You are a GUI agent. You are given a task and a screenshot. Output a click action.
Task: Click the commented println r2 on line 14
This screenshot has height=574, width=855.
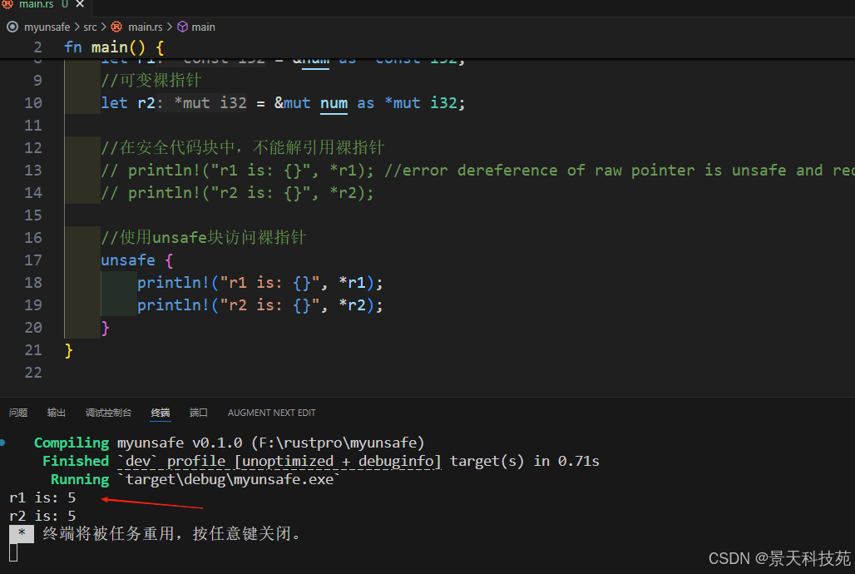pyautogui.click(x=237, y=193)
